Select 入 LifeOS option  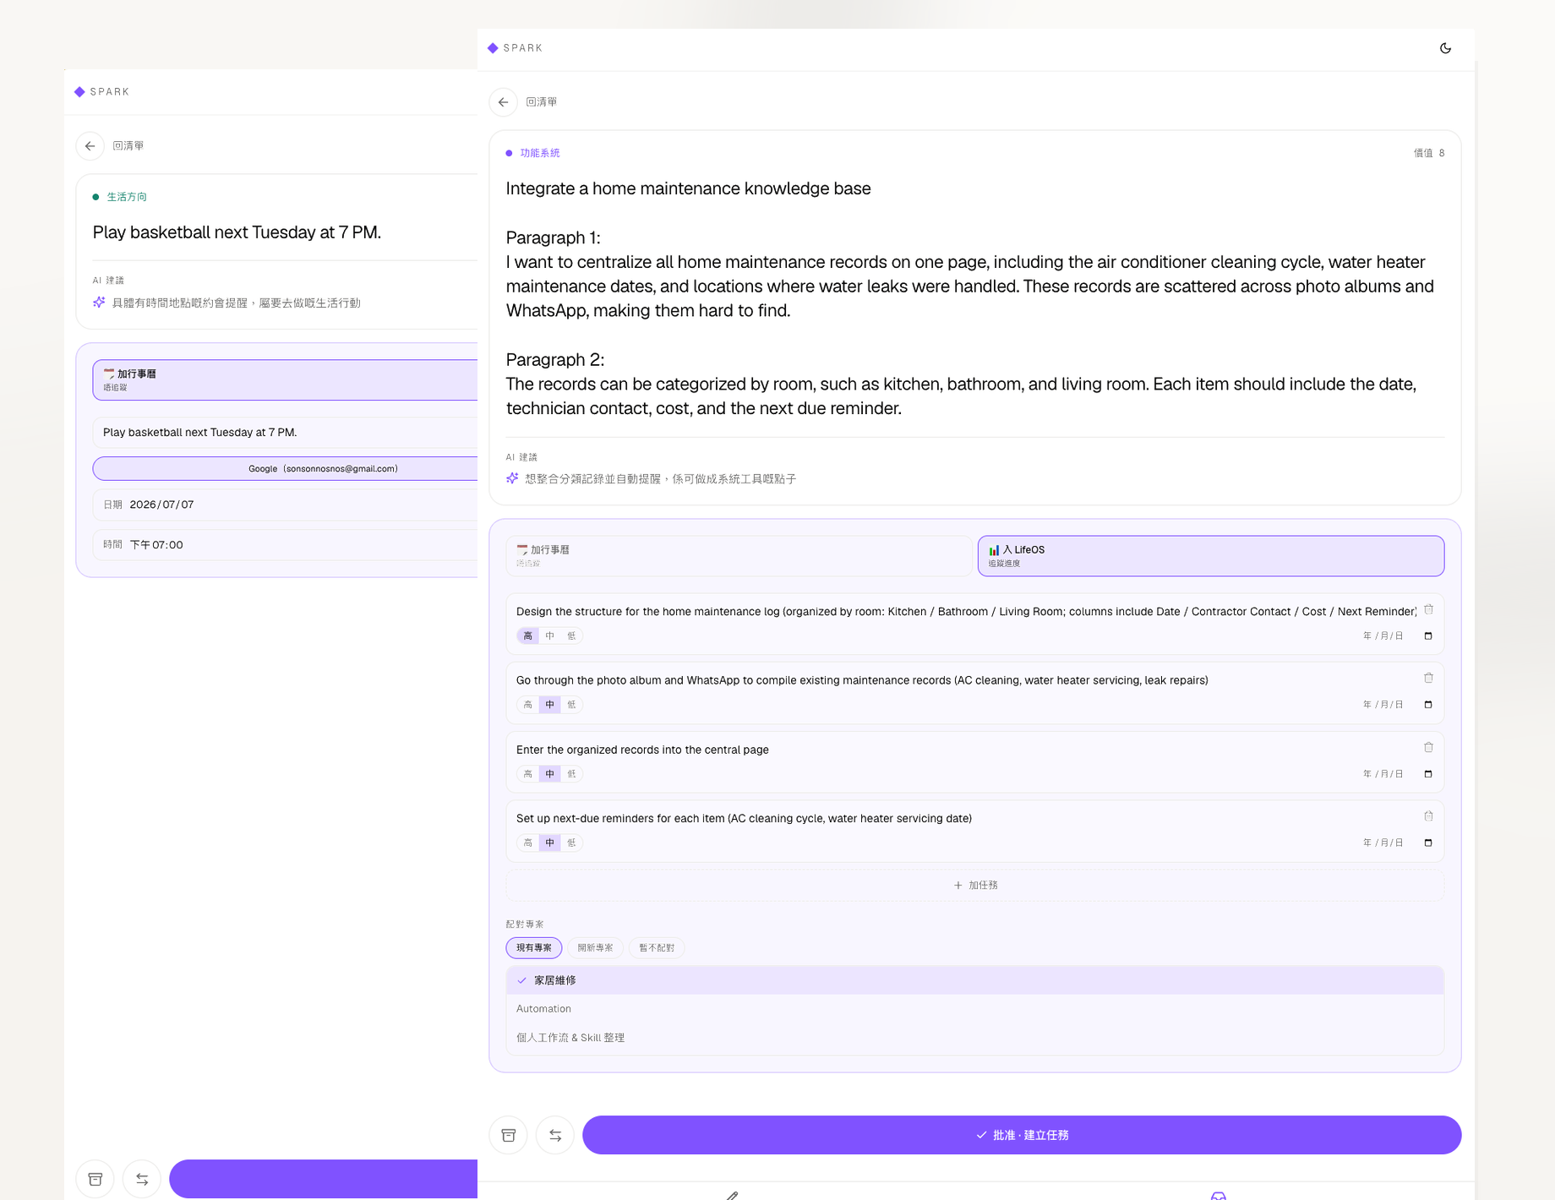pyautogui.click(x=1211, y=556)
